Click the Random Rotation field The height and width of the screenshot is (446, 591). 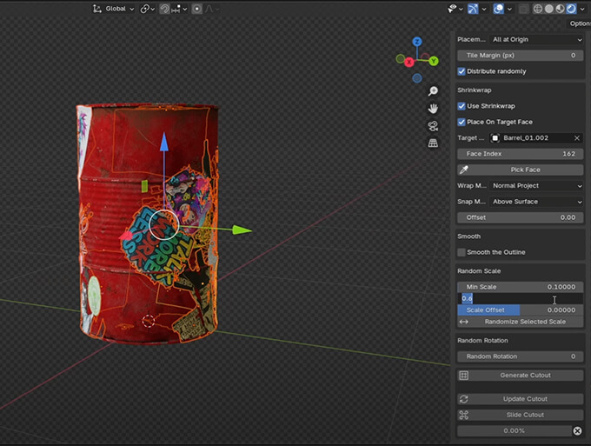520,356
